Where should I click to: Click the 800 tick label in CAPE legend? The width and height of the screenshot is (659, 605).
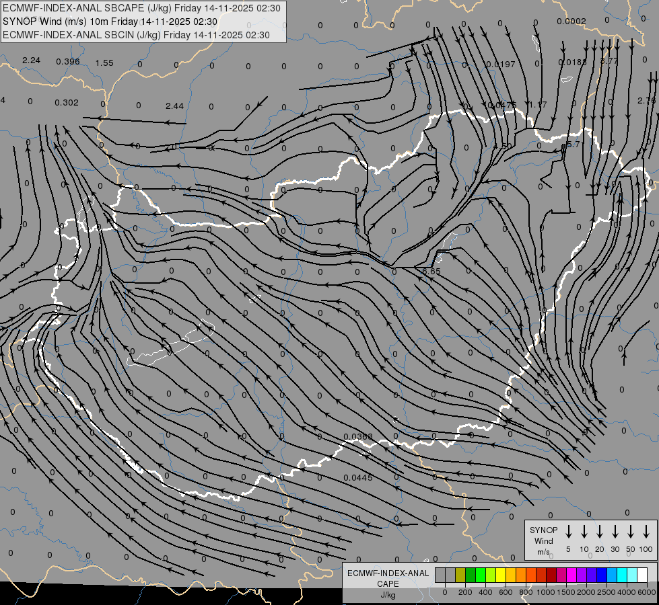[x=526, y=592]
